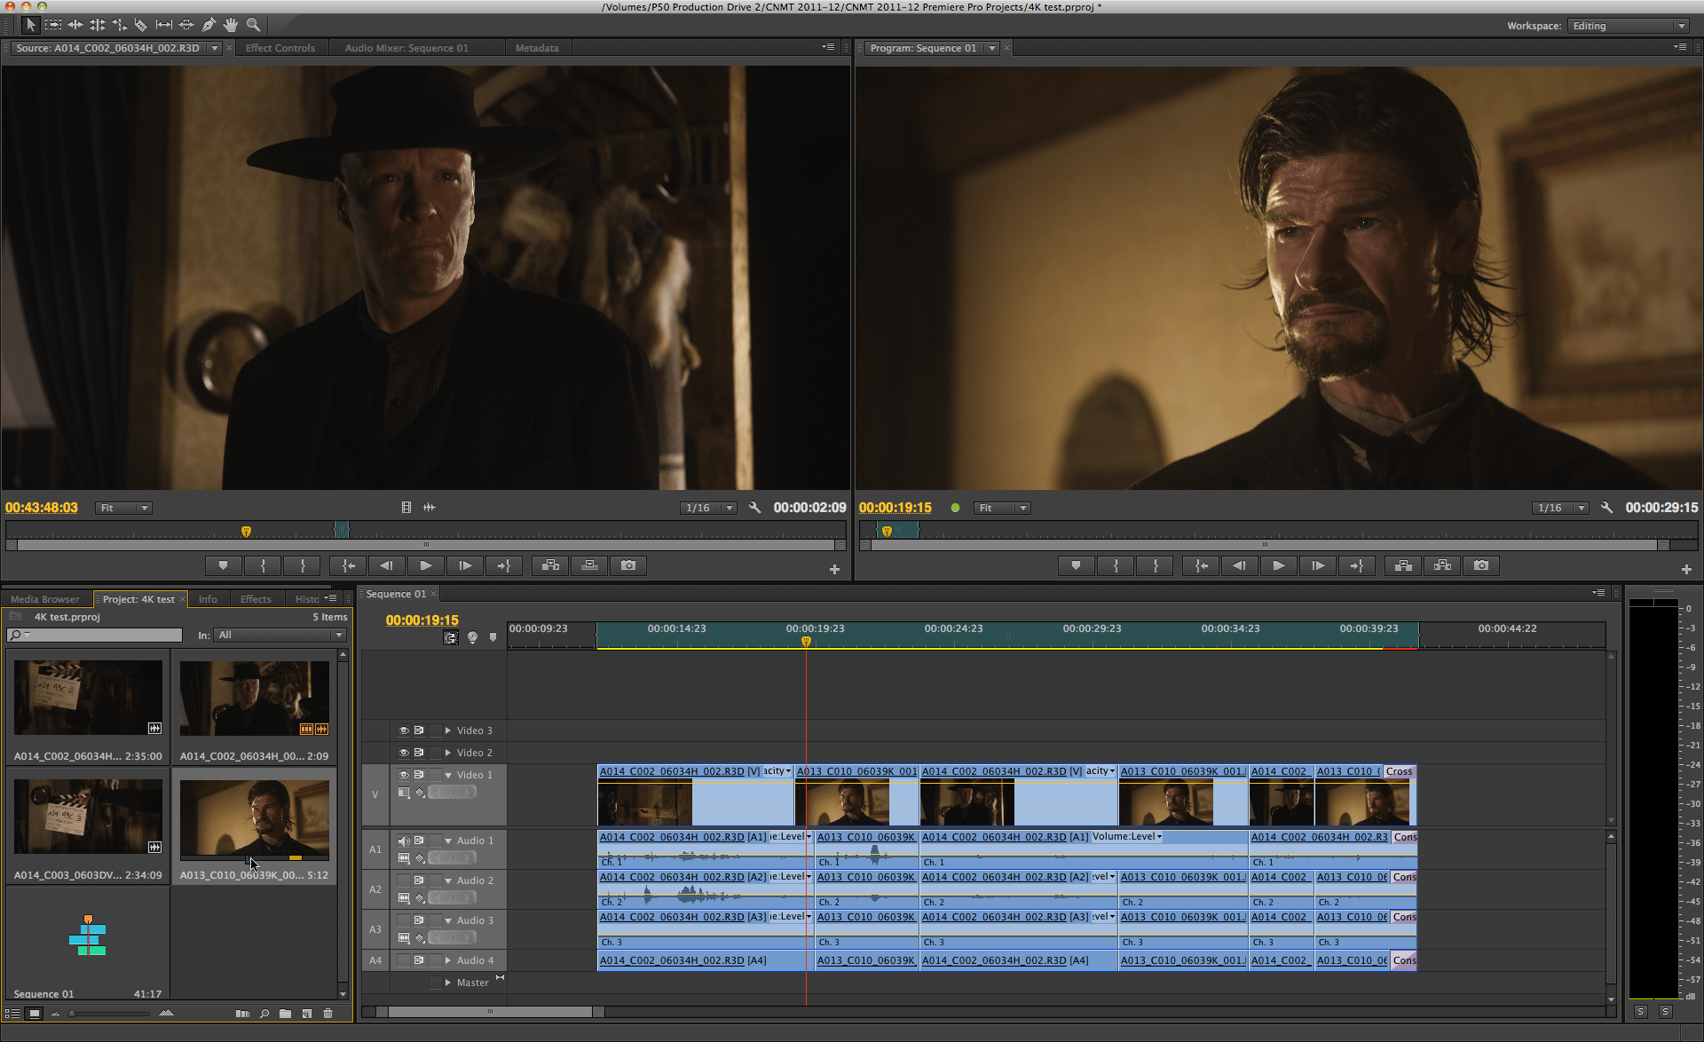Image resolution: width=1704 pixels, height=1042 pixels.
Task: Open Workspace Editing dropdown
Action: click(x=1628, y=26)
